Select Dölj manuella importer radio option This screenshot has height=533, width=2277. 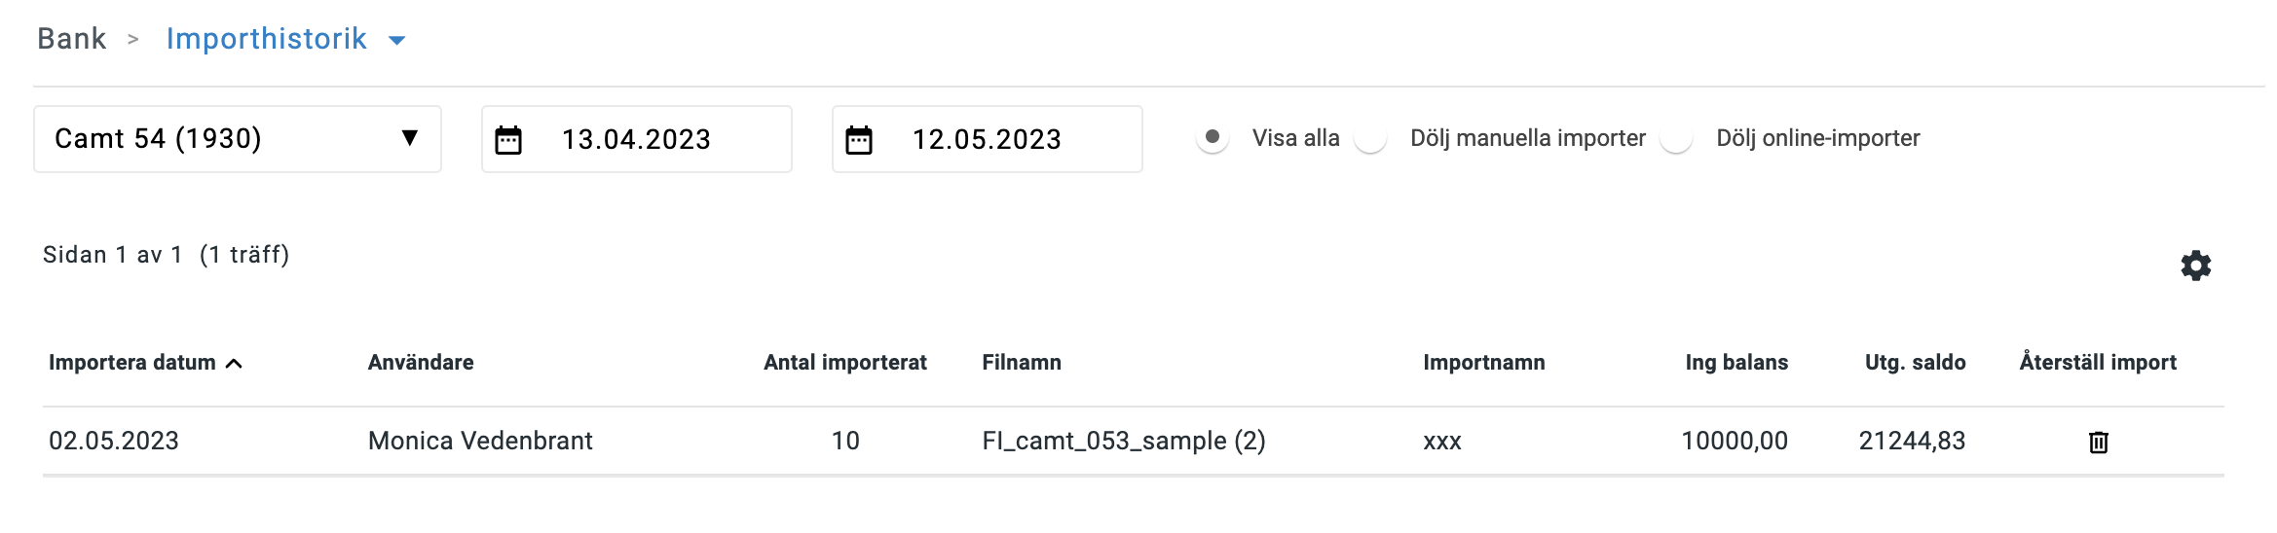point(1370,137)
